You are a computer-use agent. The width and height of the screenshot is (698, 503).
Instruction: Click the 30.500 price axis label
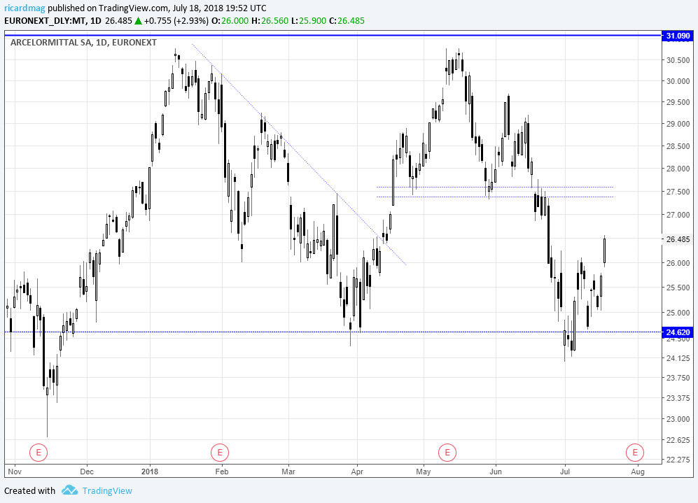coord(678,60)
